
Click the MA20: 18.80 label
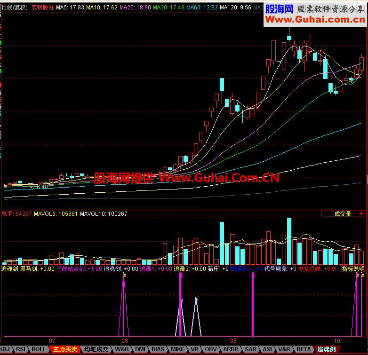click(x=135, y=8)
